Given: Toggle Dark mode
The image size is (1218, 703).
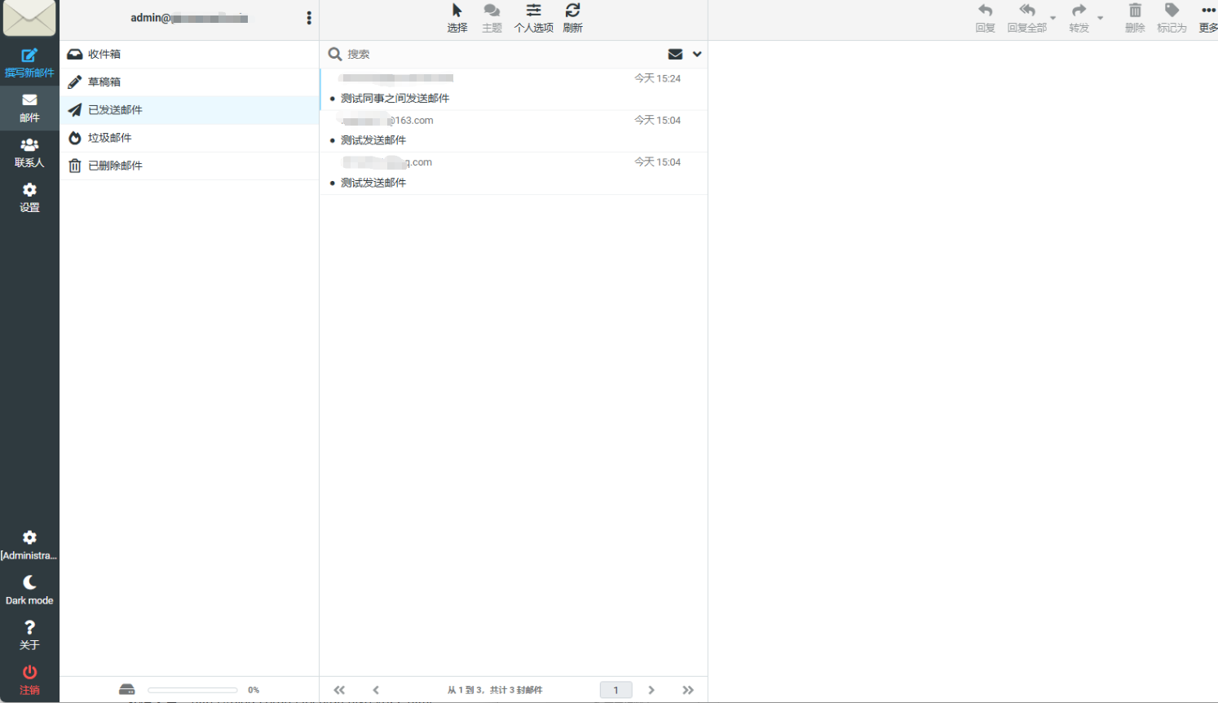Looking at the screenshot, I should pyautogui.click(x=29, y=590).
